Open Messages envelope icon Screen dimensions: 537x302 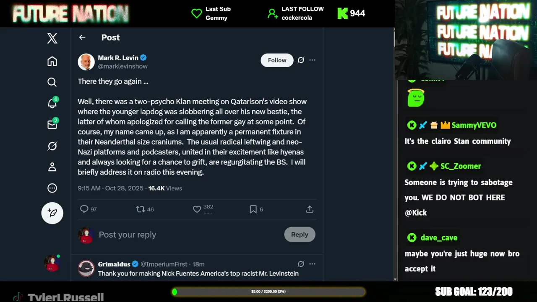click(52, 125)
